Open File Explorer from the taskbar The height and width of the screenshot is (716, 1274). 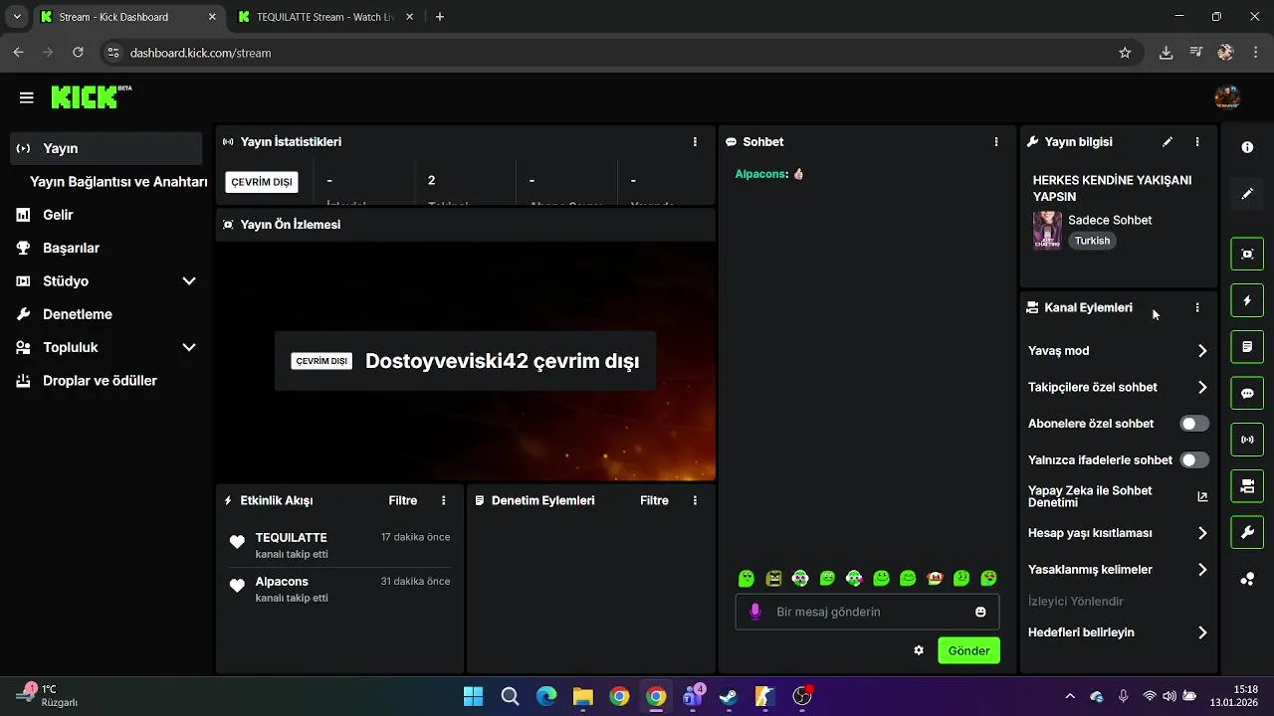(582, 696)
